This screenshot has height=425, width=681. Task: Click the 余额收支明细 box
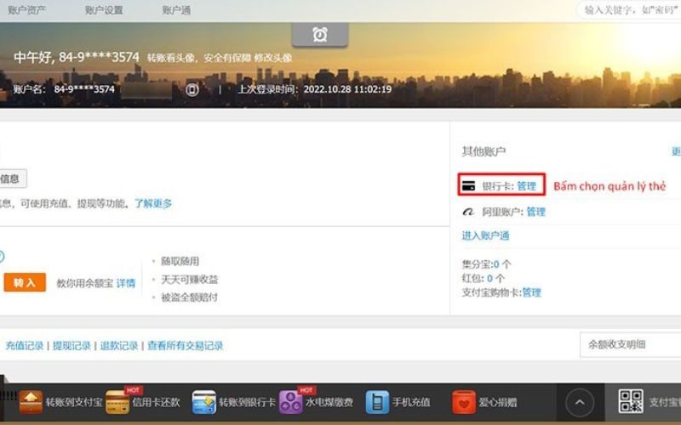coord(630,345)
